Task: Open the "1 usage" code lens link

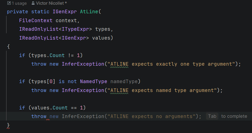Action: pyautogui.click(x=19, y=3)
